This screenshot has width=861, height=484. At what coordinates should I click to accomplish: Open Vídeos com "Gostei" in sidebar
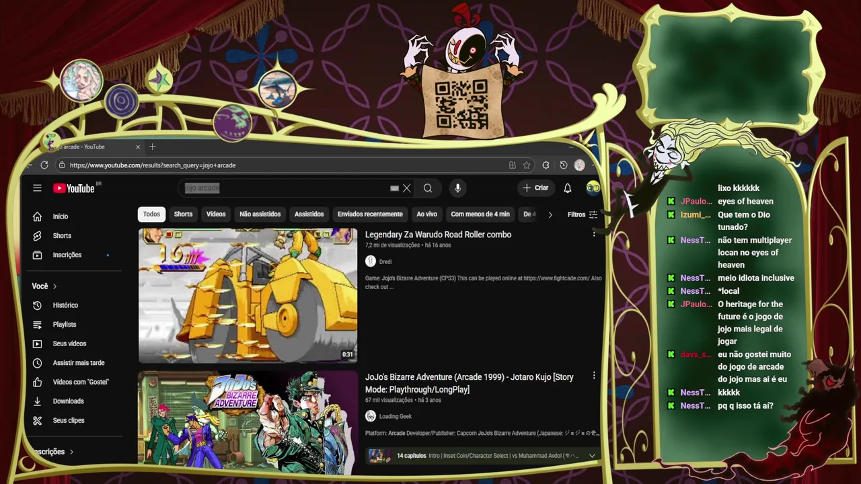[81, 382]
